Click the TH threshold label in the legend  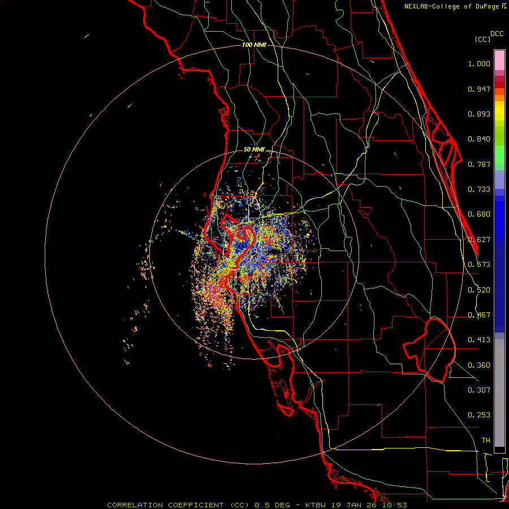(486, 441)
